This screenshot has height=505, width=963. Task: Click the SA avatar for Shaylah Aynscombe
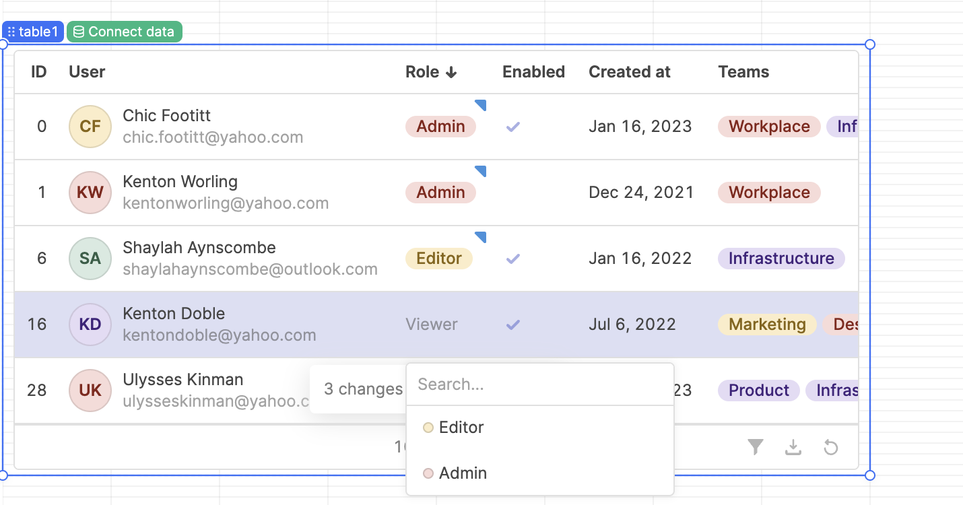click(x=90, y=259)
